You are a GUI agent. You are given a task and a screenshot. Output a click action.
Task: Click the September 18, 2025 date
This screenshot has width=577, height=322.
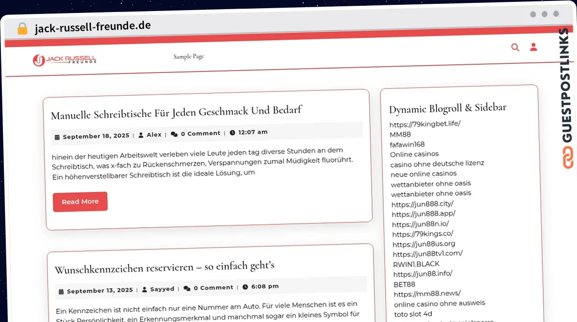[96, 136]
